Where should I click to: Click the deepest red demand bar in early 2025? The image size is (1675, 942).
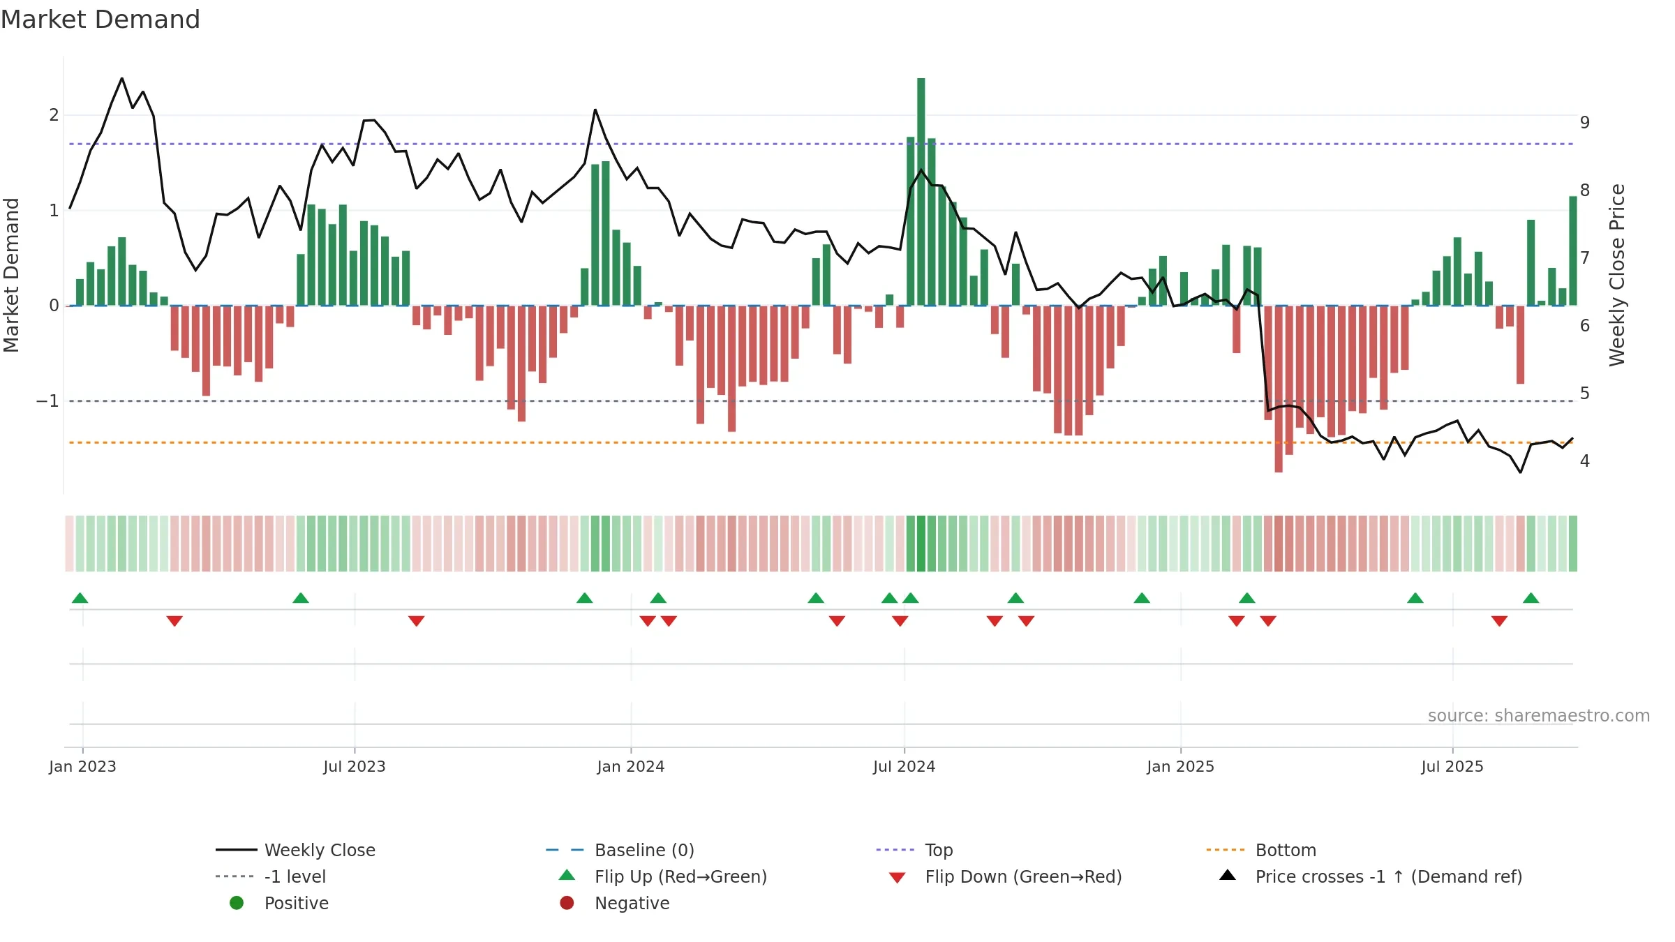pos(1279,389)
